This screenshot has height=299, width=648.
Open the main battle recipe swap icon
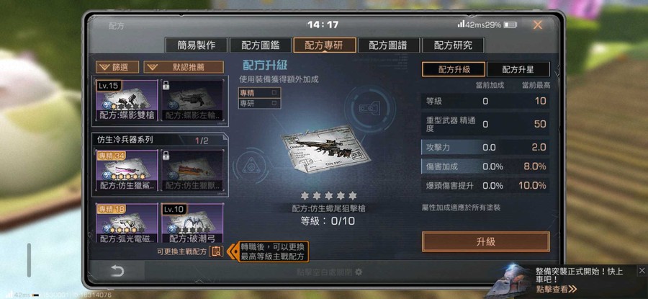point(216,251)
